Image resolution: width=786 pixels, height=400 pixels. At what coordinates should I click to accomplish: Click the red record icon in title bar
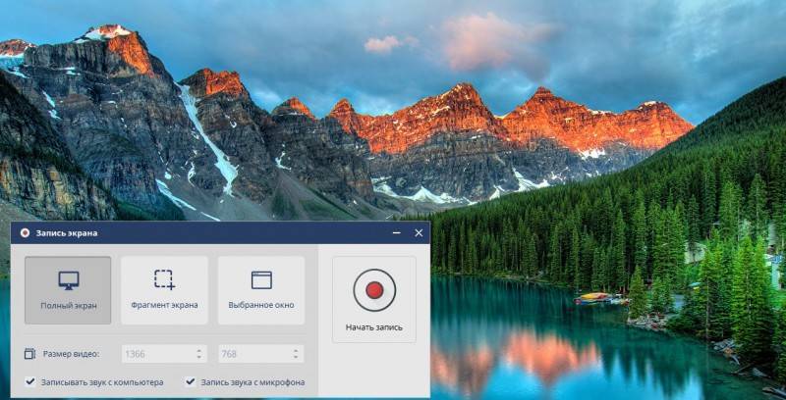[x=25, y=233]
